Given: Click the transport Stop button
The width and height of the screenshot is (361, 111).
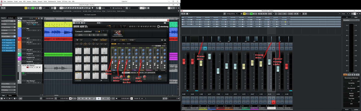Looking at the screenshot, I should (98, 98).
